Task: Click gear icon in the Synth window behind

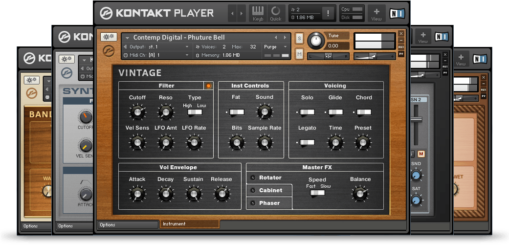Action: (67, 59)
